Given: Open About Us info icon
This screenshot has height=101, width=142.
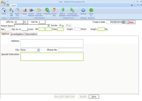Looking at the screenshot, I should [x=91, y=12].
